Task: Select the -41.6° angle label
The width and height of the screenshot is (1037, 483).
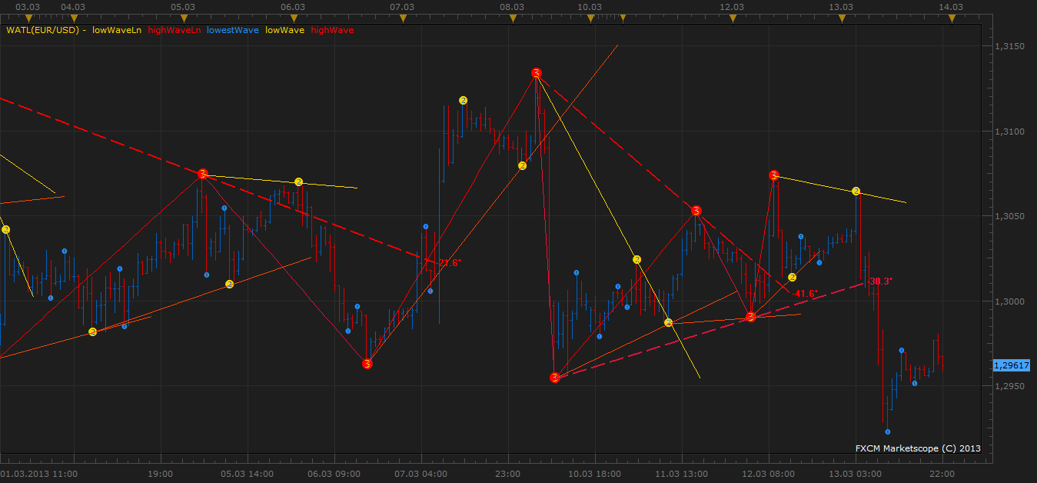Action: (805, 294)
